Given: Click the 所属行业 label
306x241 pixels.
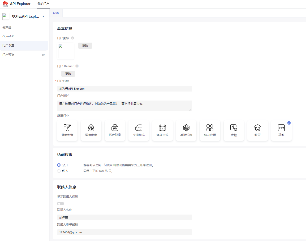Looking at the screenshot, I should (x=63, y=116).
